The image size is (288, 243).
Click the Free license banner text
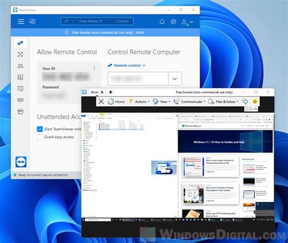pos(108,32)
